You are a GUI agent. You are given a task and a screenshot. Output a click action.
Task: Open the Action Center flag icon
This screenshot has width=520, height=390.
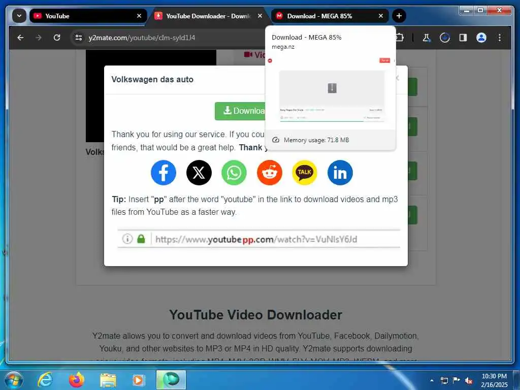click(457, 380)
